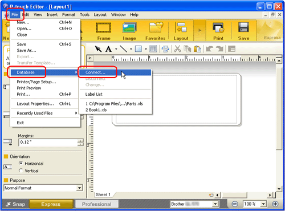Choose Connect... in Database submenu
This screenshot has height=211, width=285.
[x=115, y=72]
